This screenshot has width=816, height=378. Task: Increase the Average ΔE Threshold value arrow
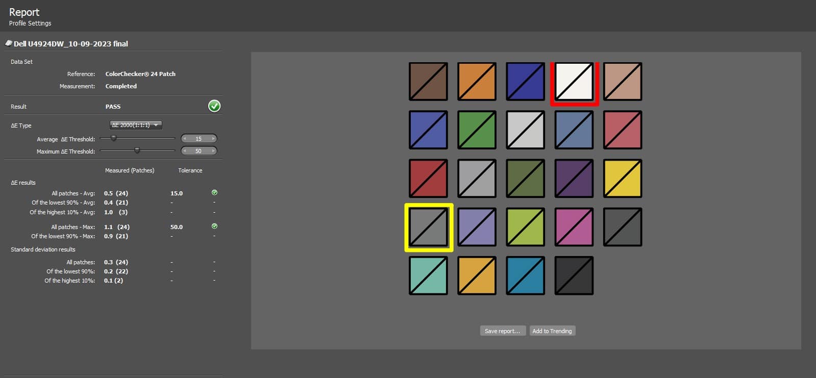(x=213, y=139)
